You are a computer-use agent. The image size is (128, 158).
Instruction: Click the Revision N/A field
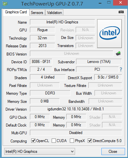click(85, 30)
